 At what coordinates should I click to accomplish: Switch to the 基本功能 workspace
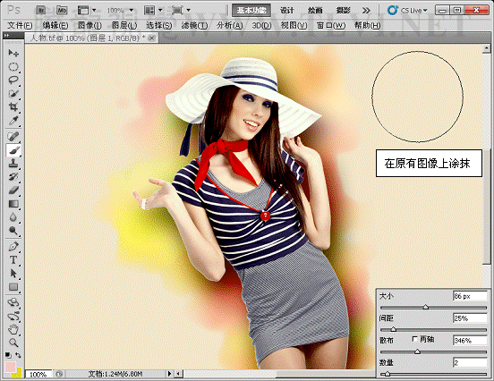click(251, 11)
